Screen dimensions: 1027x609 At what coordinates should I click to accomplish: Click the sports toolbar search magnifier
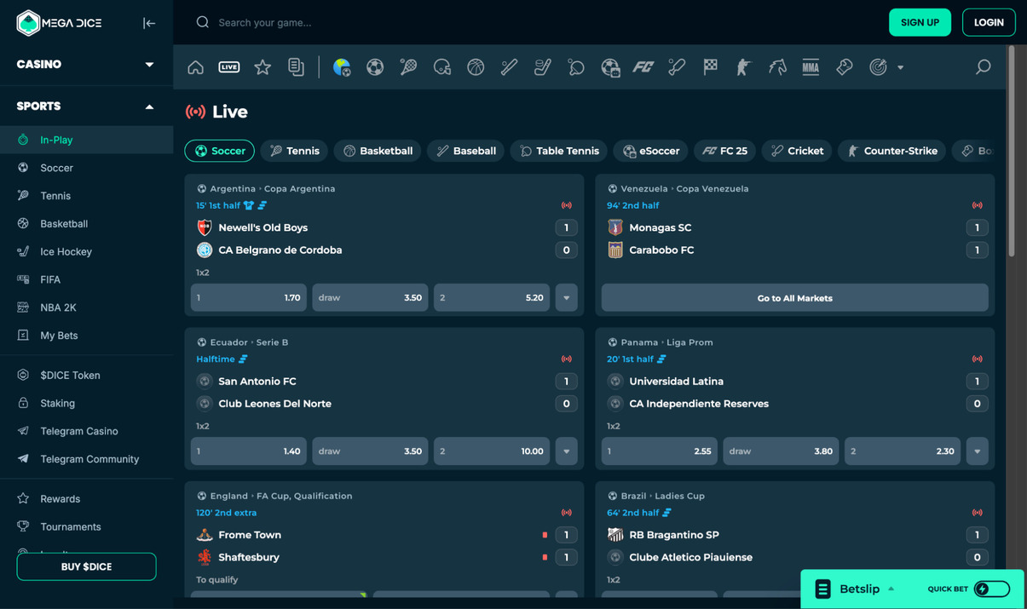(x=983, y=67)
